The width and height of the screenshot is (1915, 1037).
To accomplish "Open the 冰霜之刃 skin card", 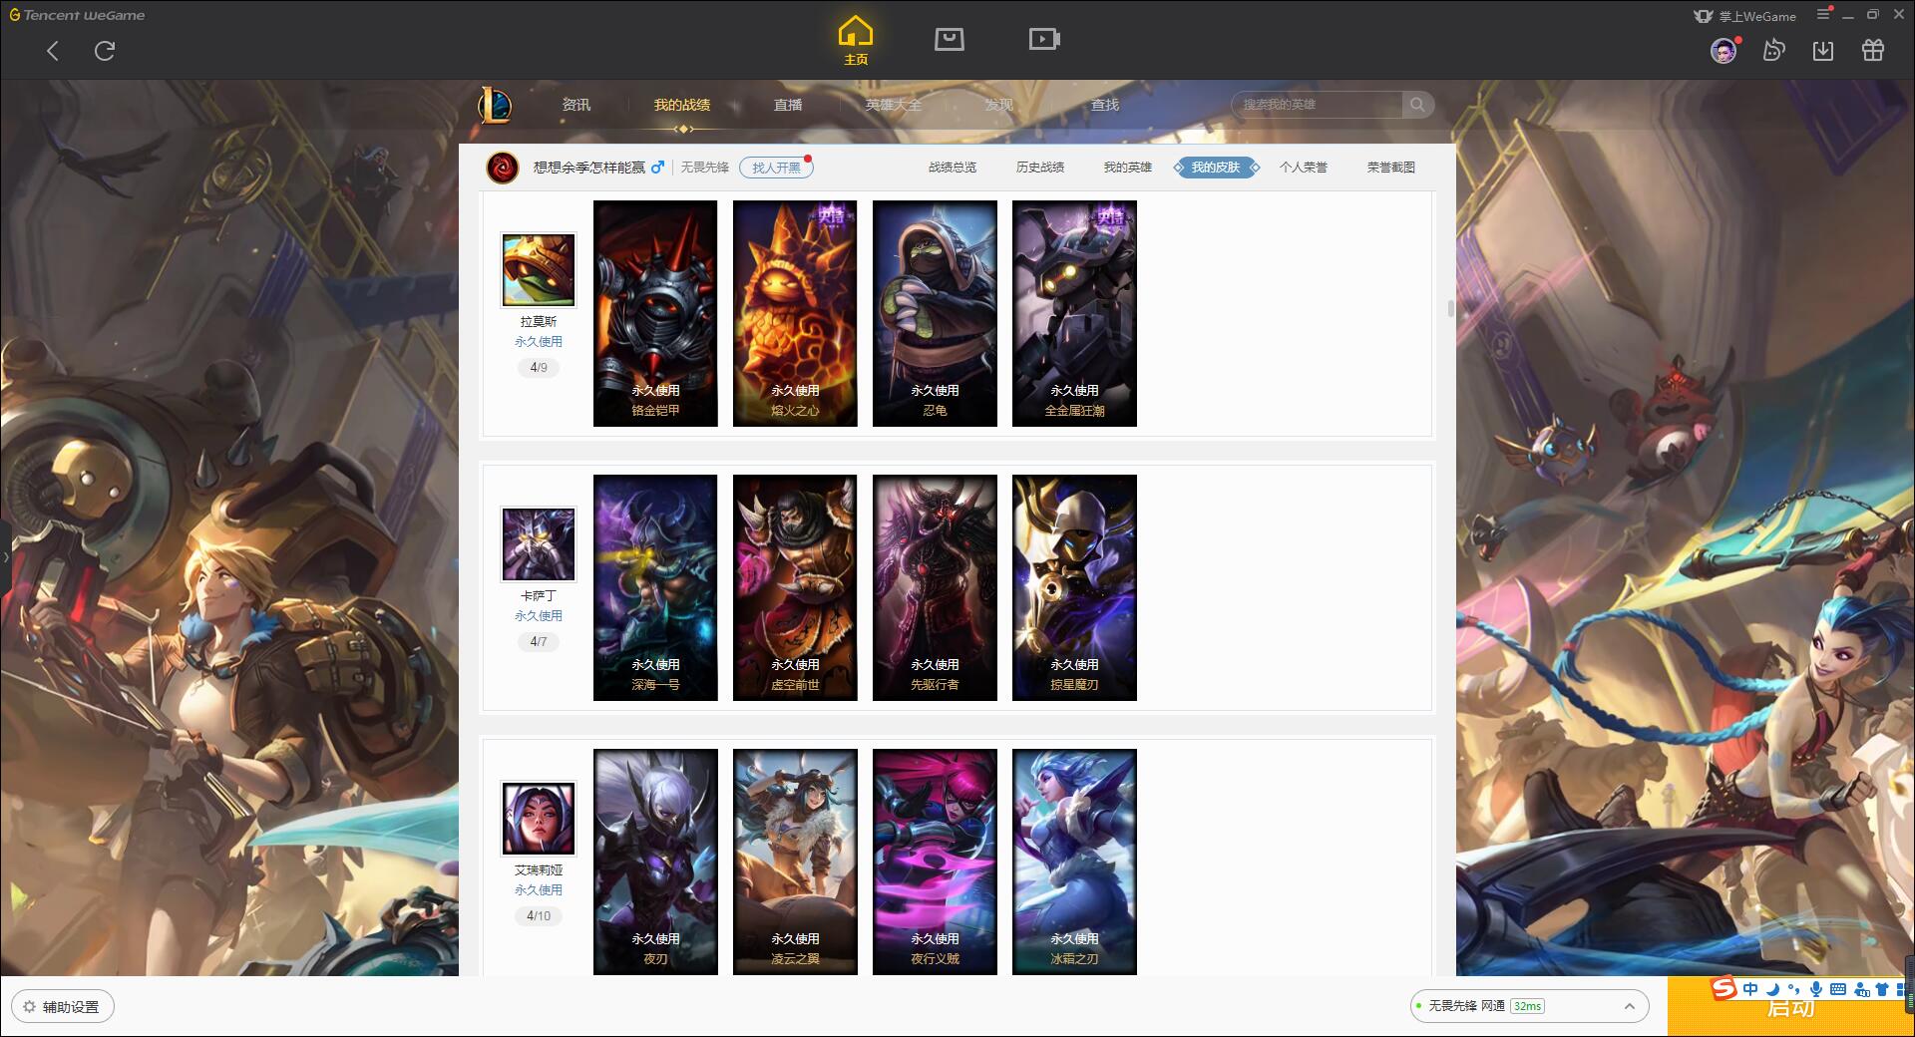I will 1074,862.
